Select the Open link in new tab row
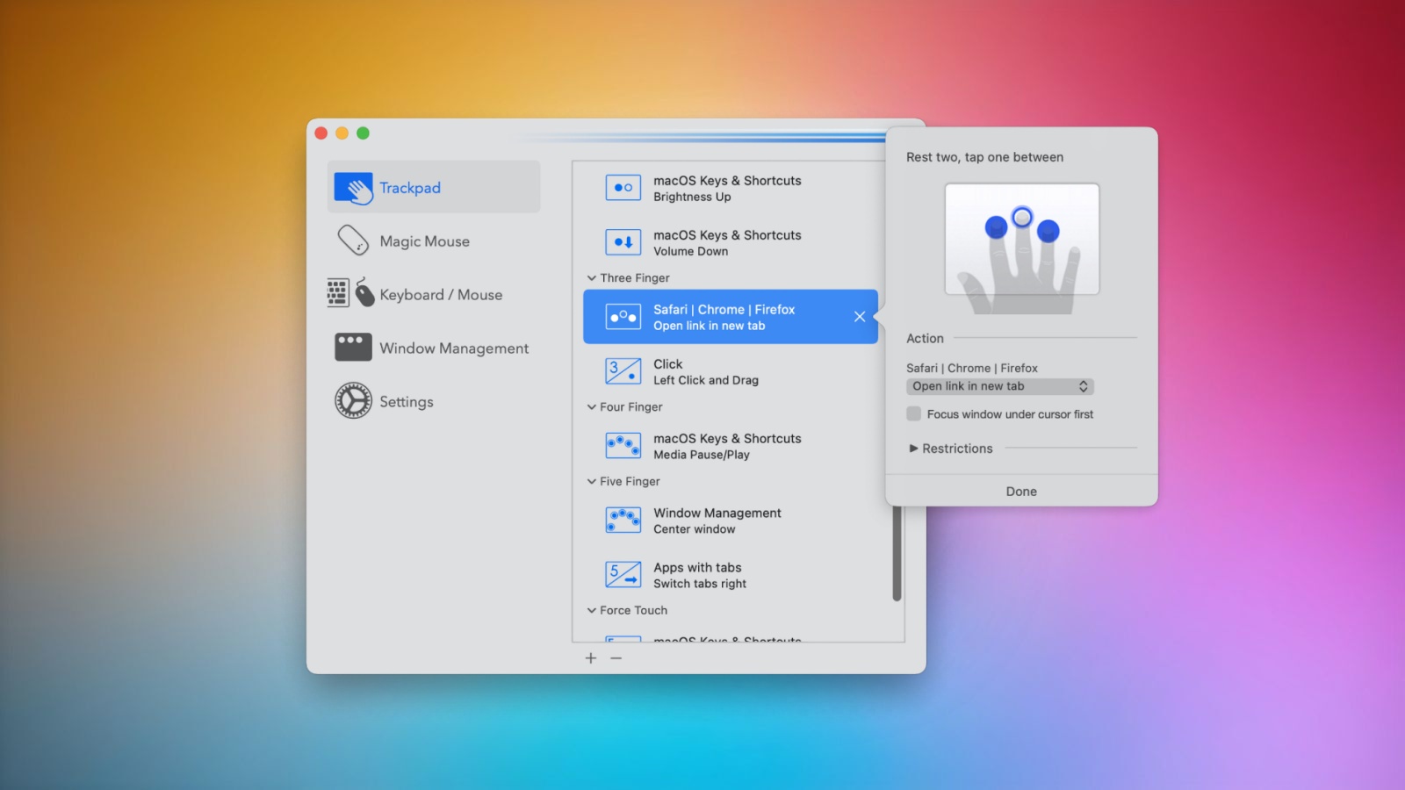 (x=731, y=317)
